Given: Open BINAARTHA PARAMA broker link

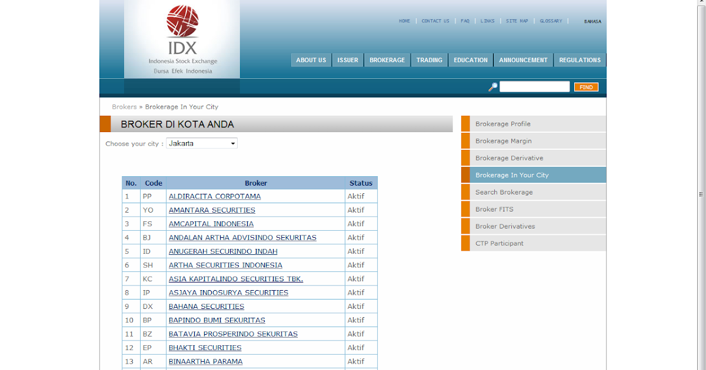Looking at the screenshot, I should tap(206, 362).
